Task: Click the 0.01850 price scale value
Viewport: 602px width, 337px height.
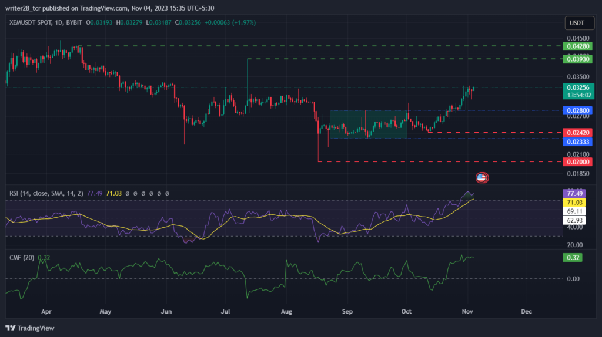Action: 578,174
